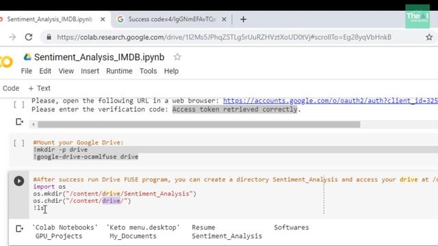Click output icon beside the Colab Notebooks listing
This screenshot has width=438, height=246.
(19, 229)
